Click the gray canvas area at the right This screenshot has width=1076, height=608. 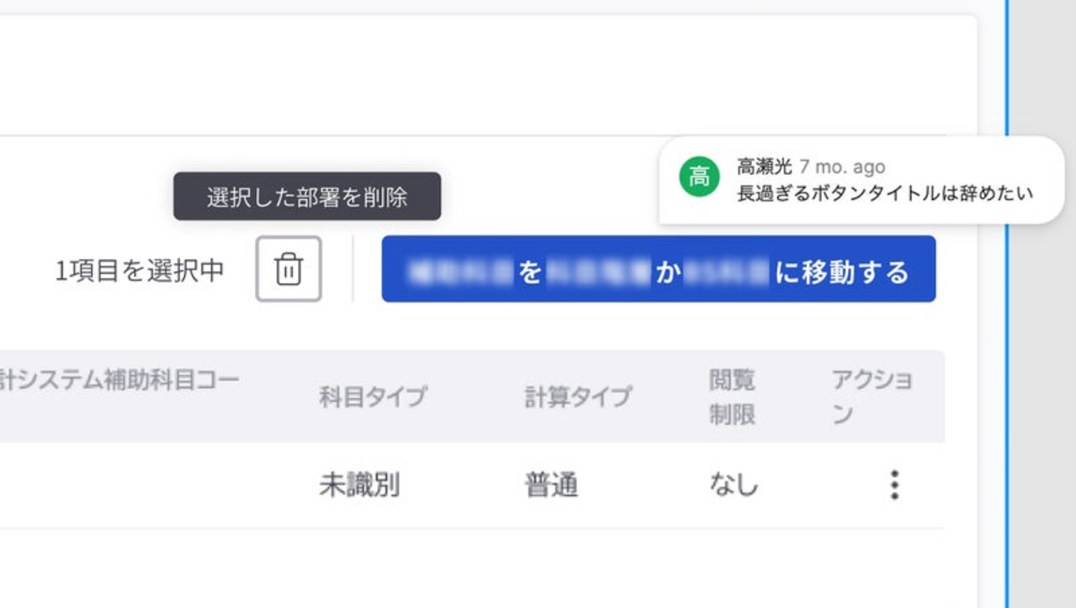[1043, 373]
